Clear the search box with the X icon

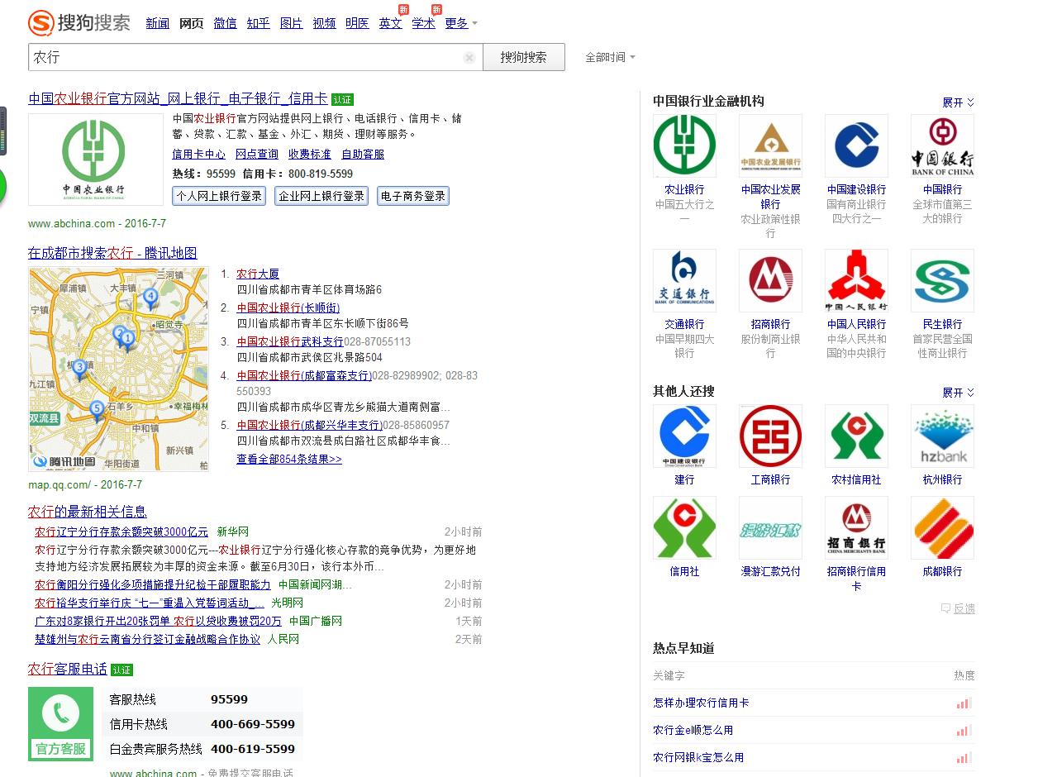pos(469,58)
